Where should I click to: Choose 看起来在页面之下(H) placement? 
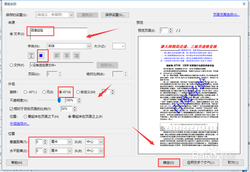(25, 116)
